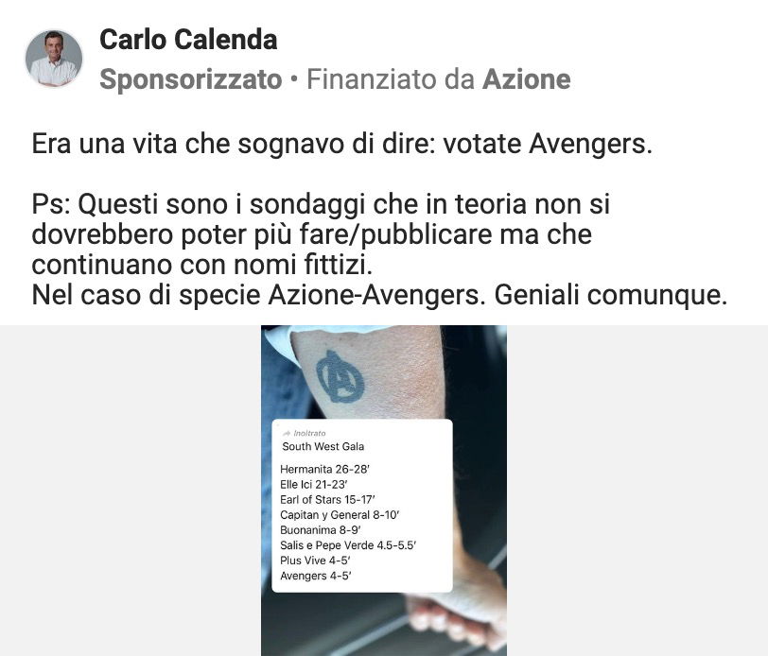Image resolution: width=768 pixels, height=656 pixels.
Task: Select the "Plus Vive 4-5'" line
Action: click(x=315, y=560)
